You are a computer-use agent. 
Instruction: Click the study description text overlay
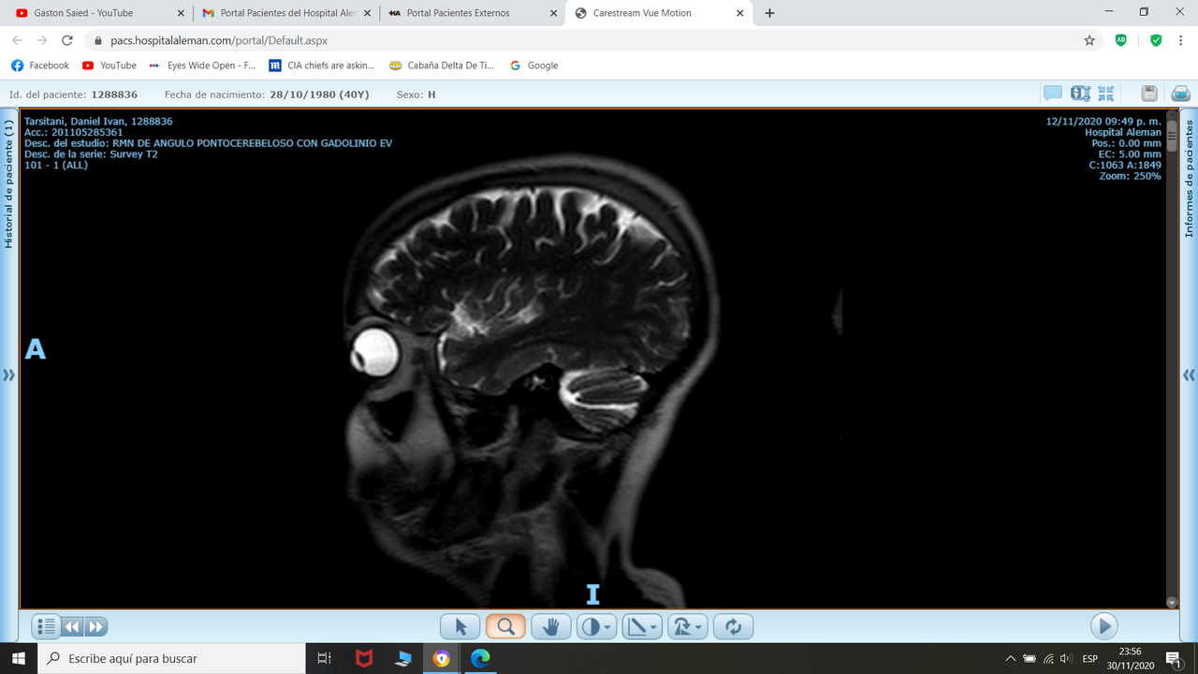[208, 143]
